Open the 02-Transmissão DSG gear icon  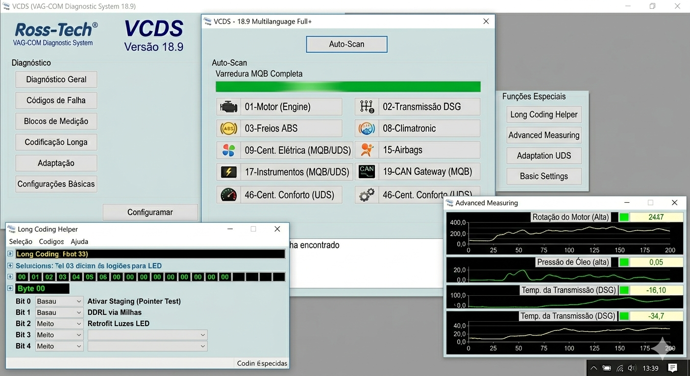(367, 106)
